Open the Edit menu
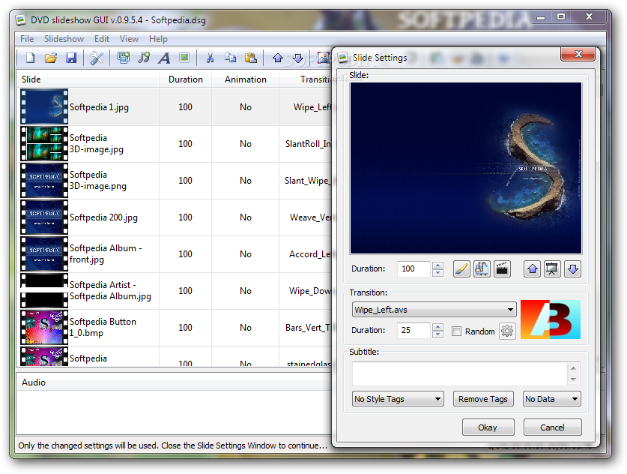The image size is (627, 474). click(x=102, y=39)
